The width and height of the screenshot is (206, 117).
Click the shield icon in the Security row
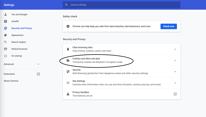[68, 72]
